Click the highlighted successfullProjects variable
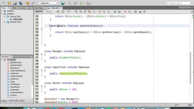 pos(74,74)
